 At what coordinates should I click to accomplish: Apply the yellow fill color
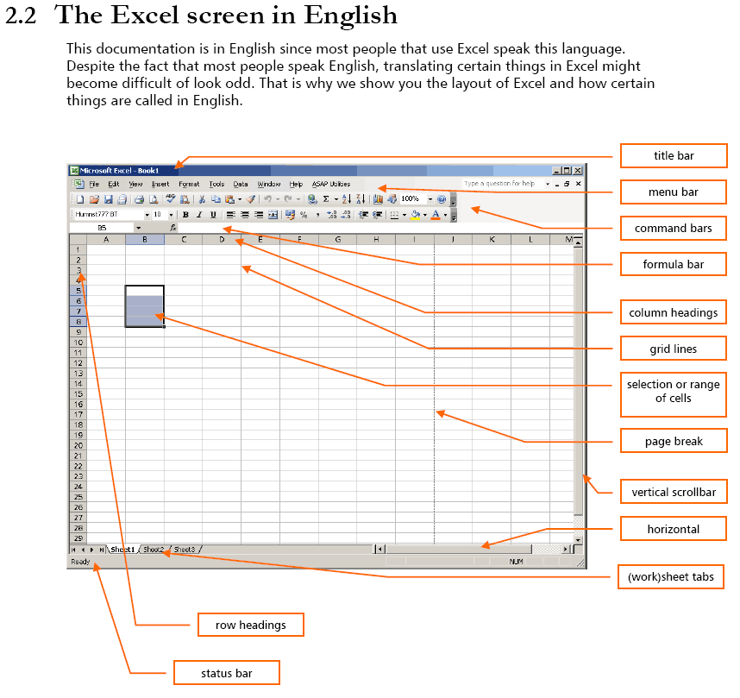pyautogui.click(x=416, y=215)
